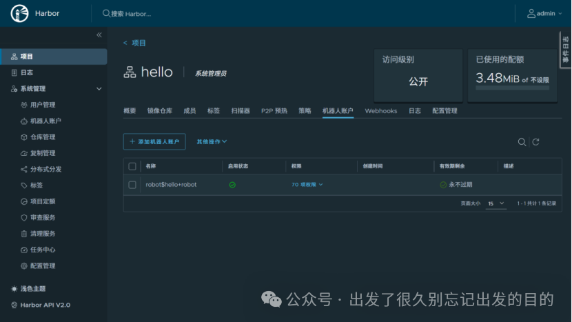Open the admin user dropdown
Screen dimensions: 572x322
[544, 14]
